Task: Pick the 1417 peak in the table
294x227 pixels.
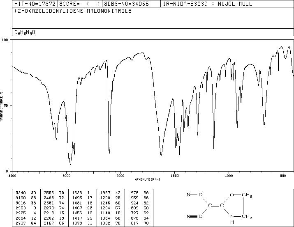Action: pos(82,218)
